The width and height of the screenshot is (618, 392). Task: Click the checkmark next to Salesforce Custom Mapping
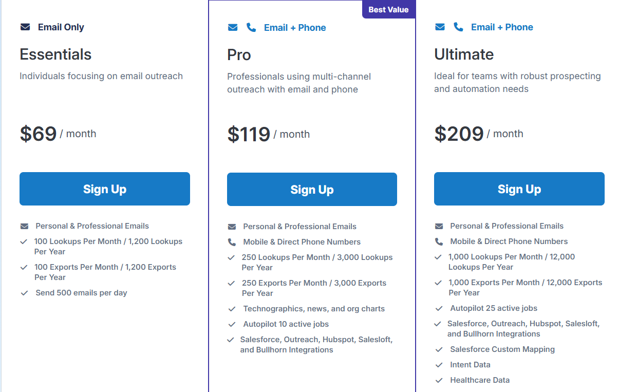point(438,349)
